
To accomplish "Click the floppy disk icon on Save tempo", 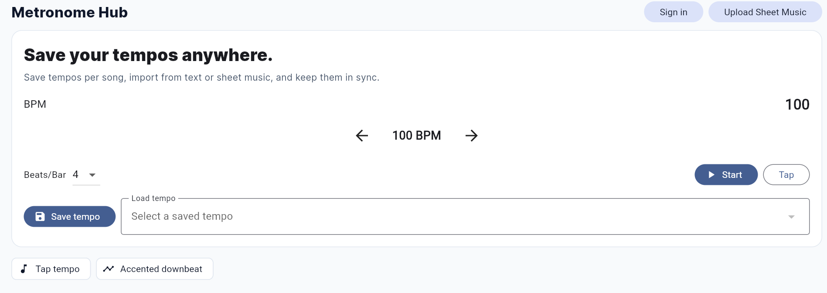I will click(40, 217).
